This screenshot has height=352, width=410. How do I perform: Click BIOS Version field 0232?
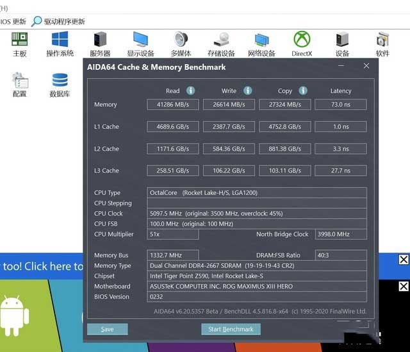257,297
